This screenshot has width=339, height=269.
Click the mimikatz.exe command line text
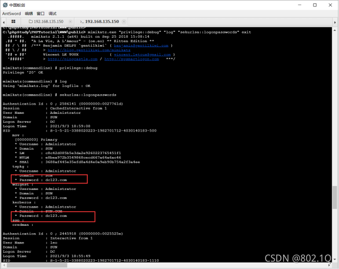tap(169, 32)
